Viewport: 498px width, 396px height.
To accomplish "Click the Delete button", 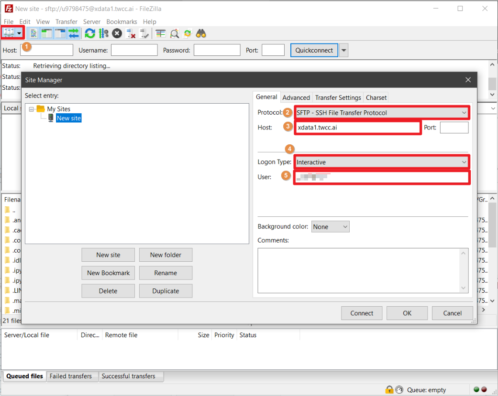I will click(108, 291).
